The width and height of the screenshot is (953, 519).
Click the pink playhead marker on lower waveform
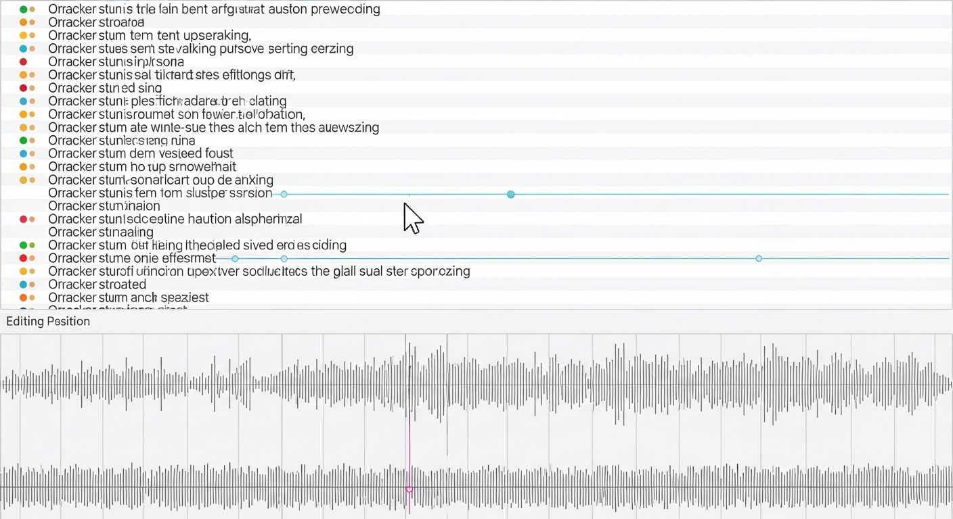pyautogui.click(x=409, y=489)
